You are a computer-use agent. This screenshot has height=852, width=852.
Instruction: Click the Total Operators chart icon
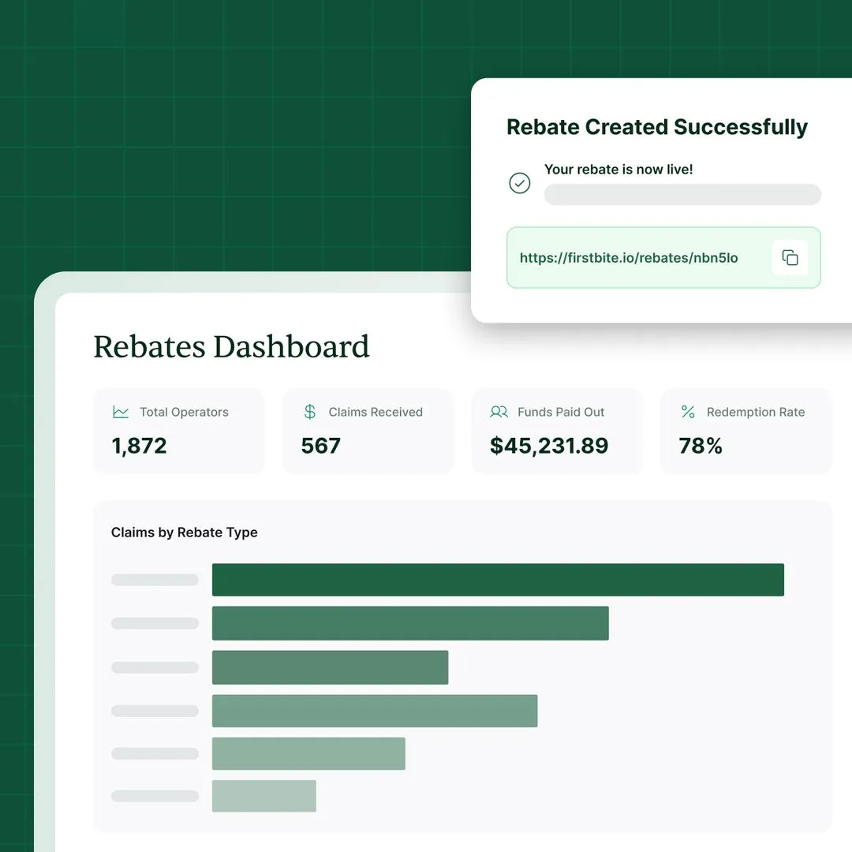pyautogui.click(x=121, y=412)
